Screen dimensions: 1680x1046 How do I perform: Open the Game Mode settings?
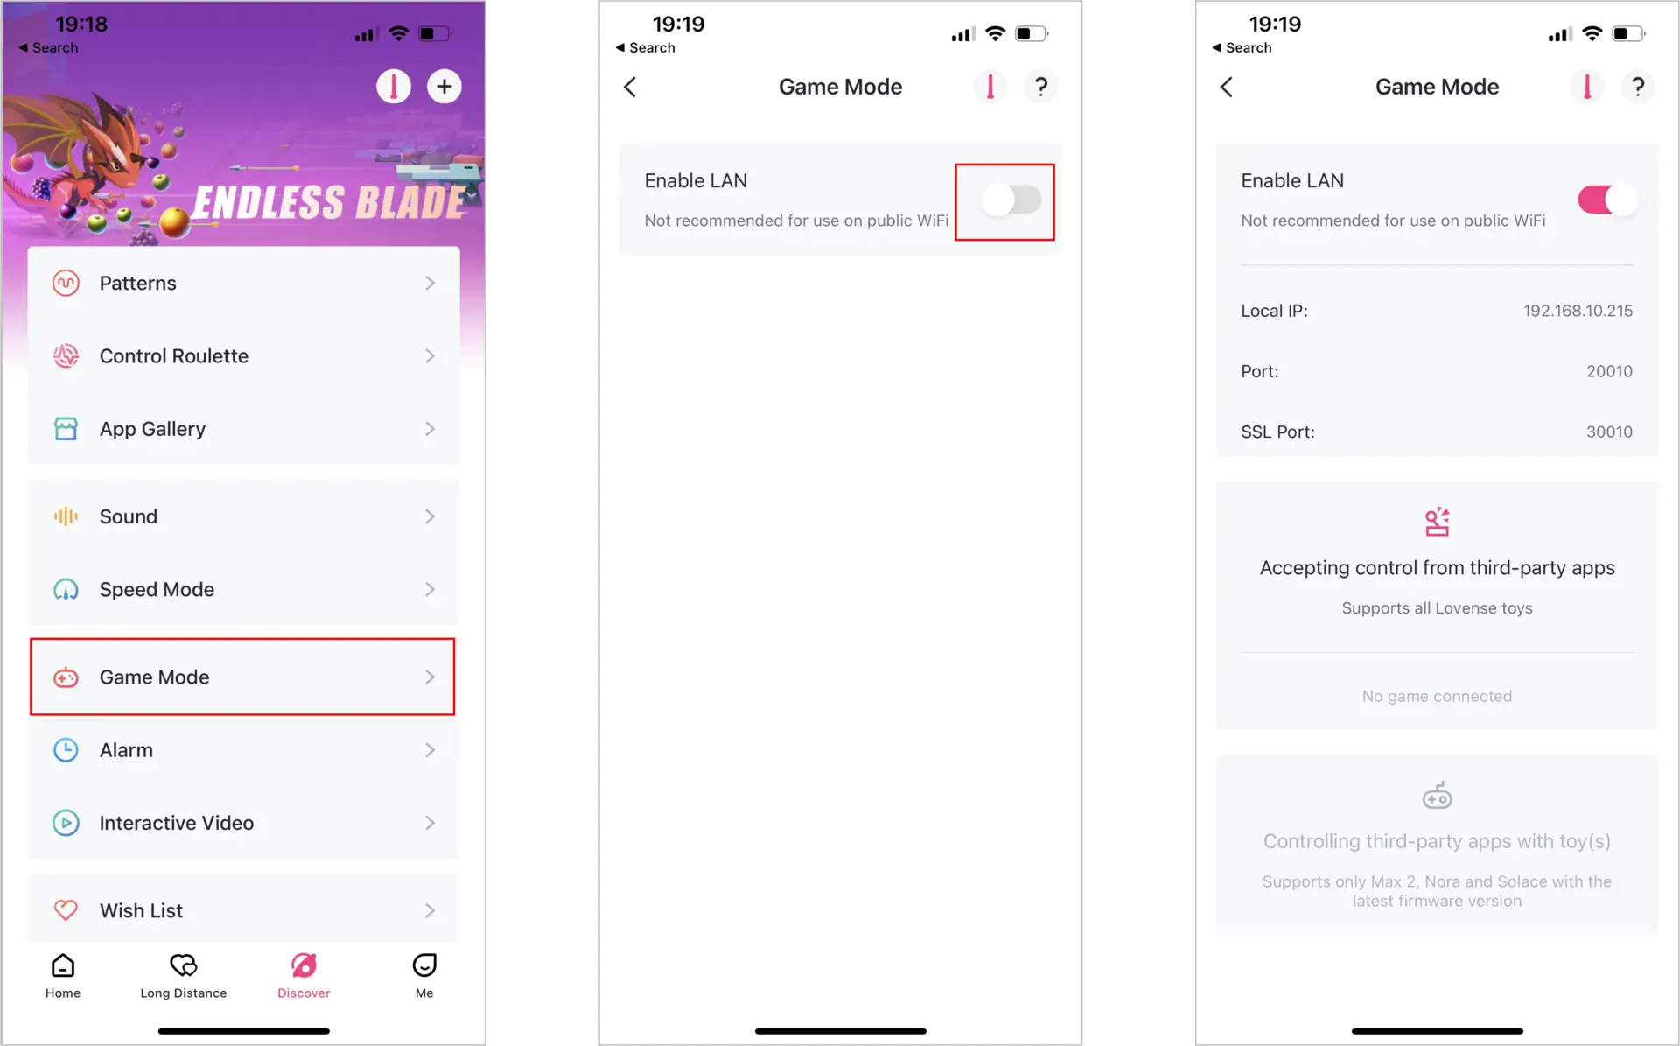[241, 676]
